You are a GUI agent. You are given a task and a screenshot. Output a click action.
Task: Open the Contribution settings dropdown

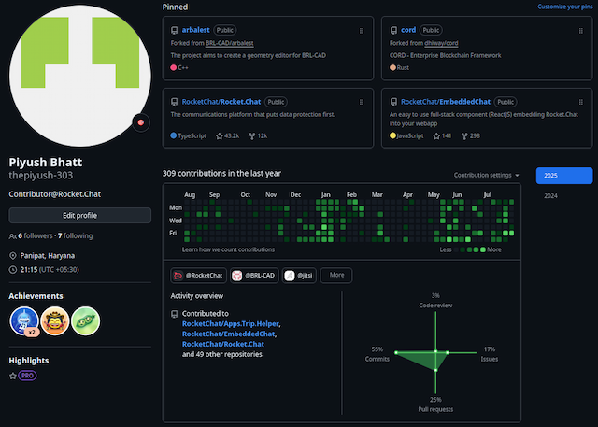(487, 175)
